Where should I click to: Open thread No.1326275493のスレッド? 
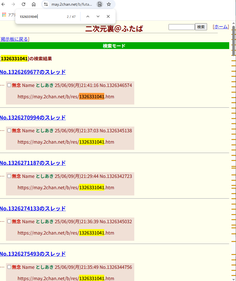33,254
